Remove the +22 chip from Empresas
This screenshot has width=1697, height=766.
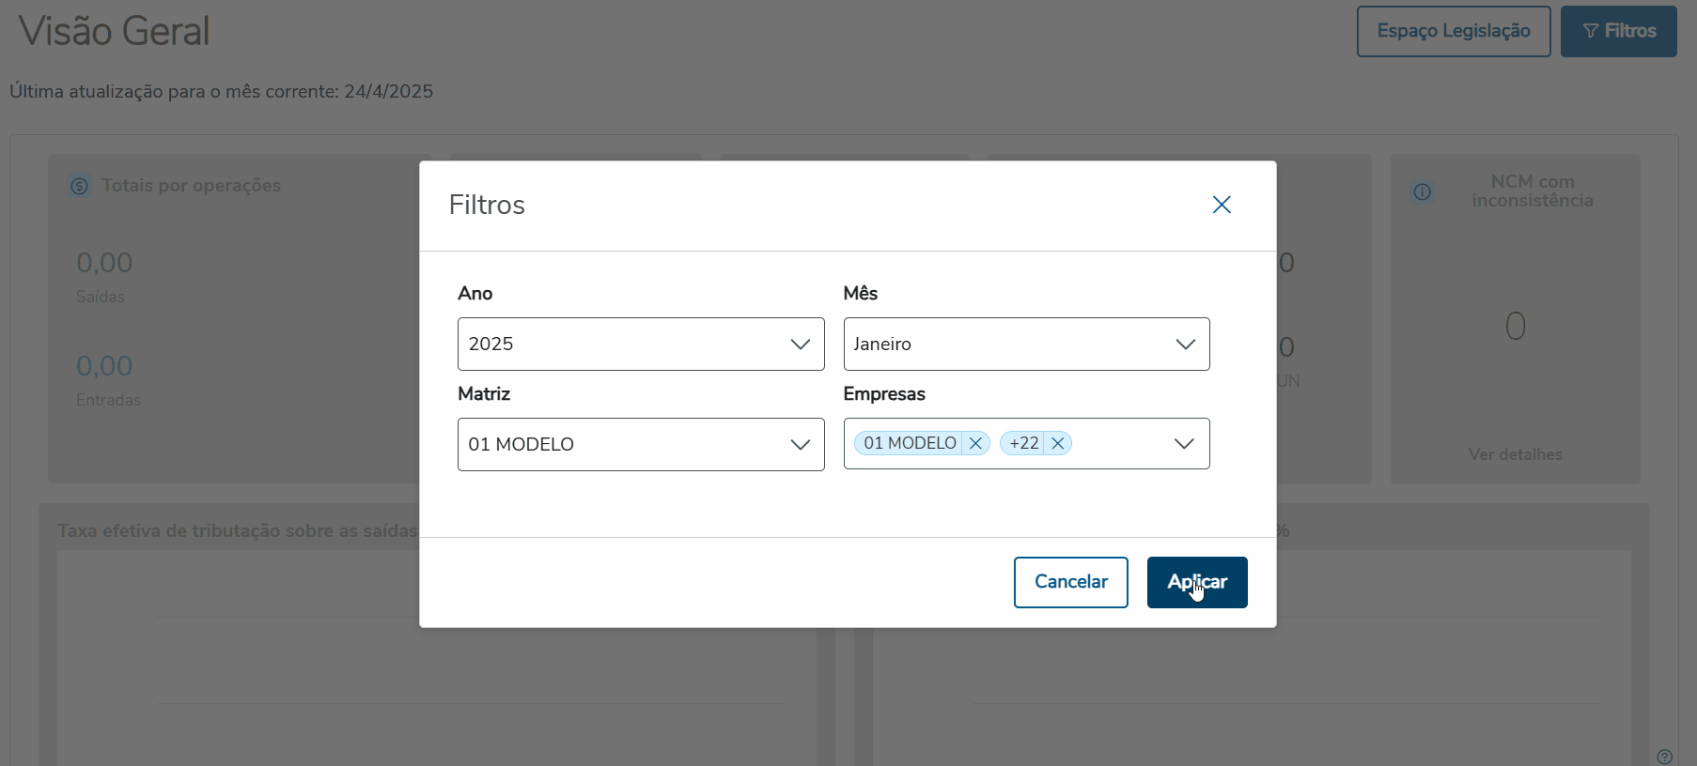coord(1058,443)
